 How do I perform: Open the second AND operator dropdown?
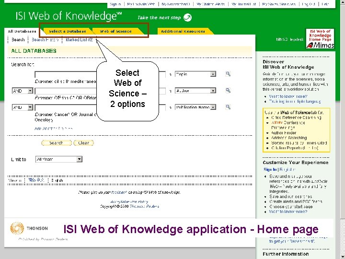coord(30,107)
